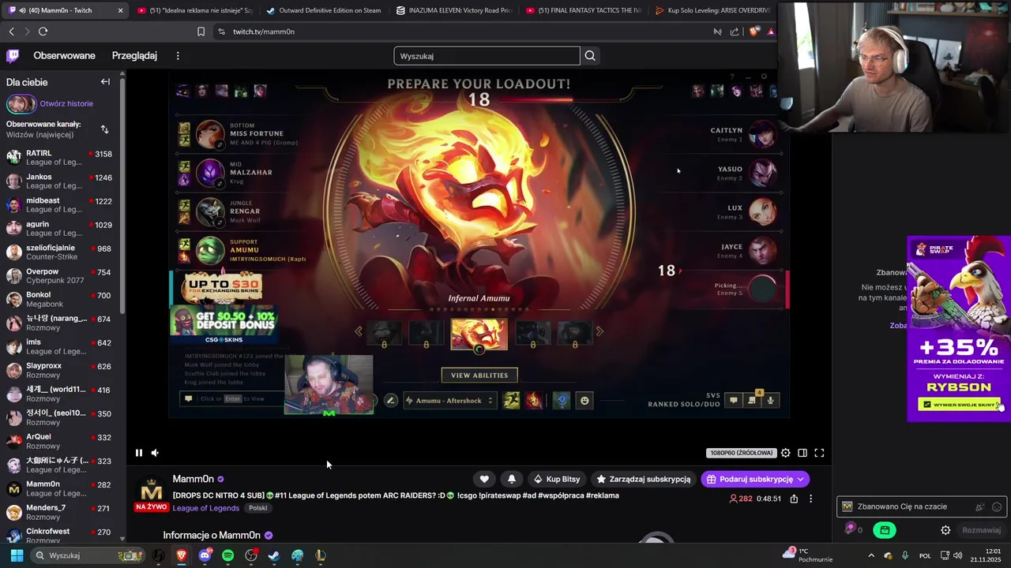The width and height of the screenshot is (1011, 568).
Task: Open the green rewards icon near chat
Action: [x=885, y=530]
